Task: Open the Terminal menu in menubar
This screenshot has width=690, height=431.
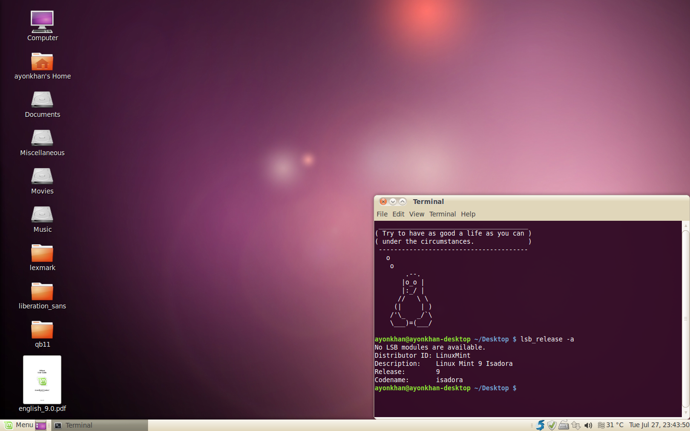Action: click(x=442, y=214)
